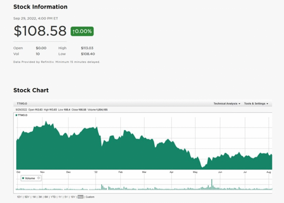Switch chart to 5DY range
Screen dimensions: 284x203
(27, 197)
